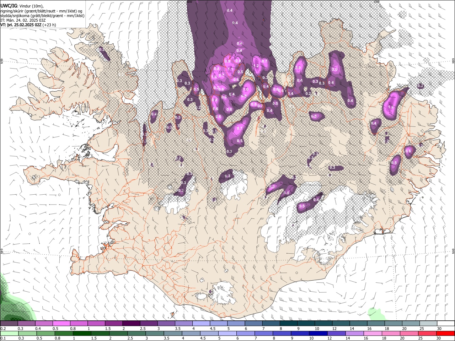Click the upper legend number 0.8
This screenshot has width=455, height=341.
click(73, 329)
